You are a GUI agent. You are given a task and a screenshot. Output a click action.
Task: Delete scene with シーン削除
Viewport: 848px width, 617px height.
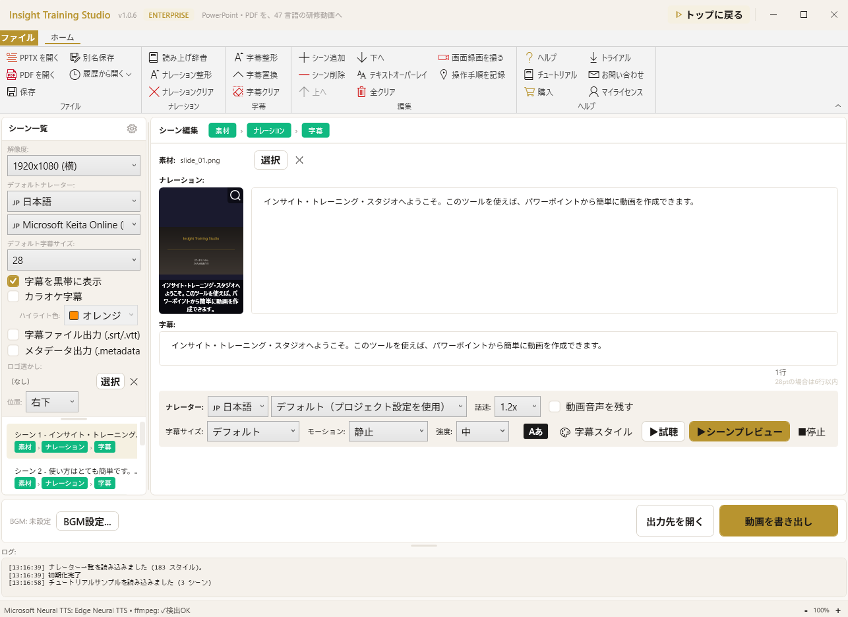point(322,75)
